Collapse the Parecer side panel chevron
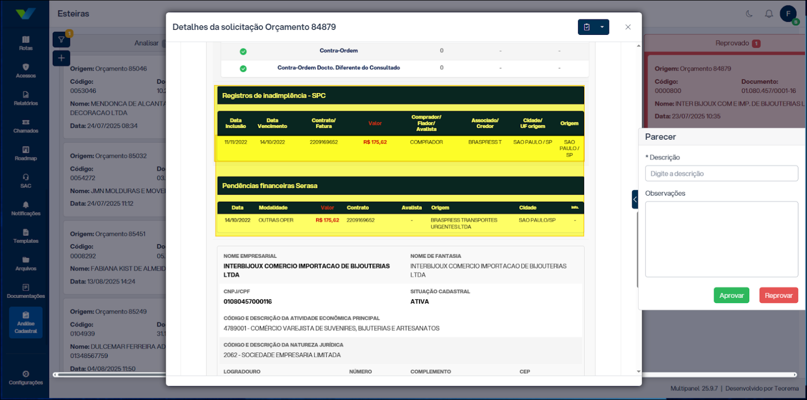This screenshot has width=807, height=400. [635, 199]
